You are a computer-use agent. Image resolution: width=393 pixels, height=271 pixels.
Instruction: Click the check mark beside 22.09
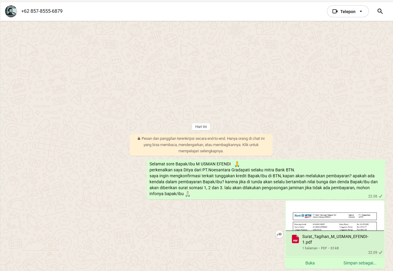click(381, 253)
